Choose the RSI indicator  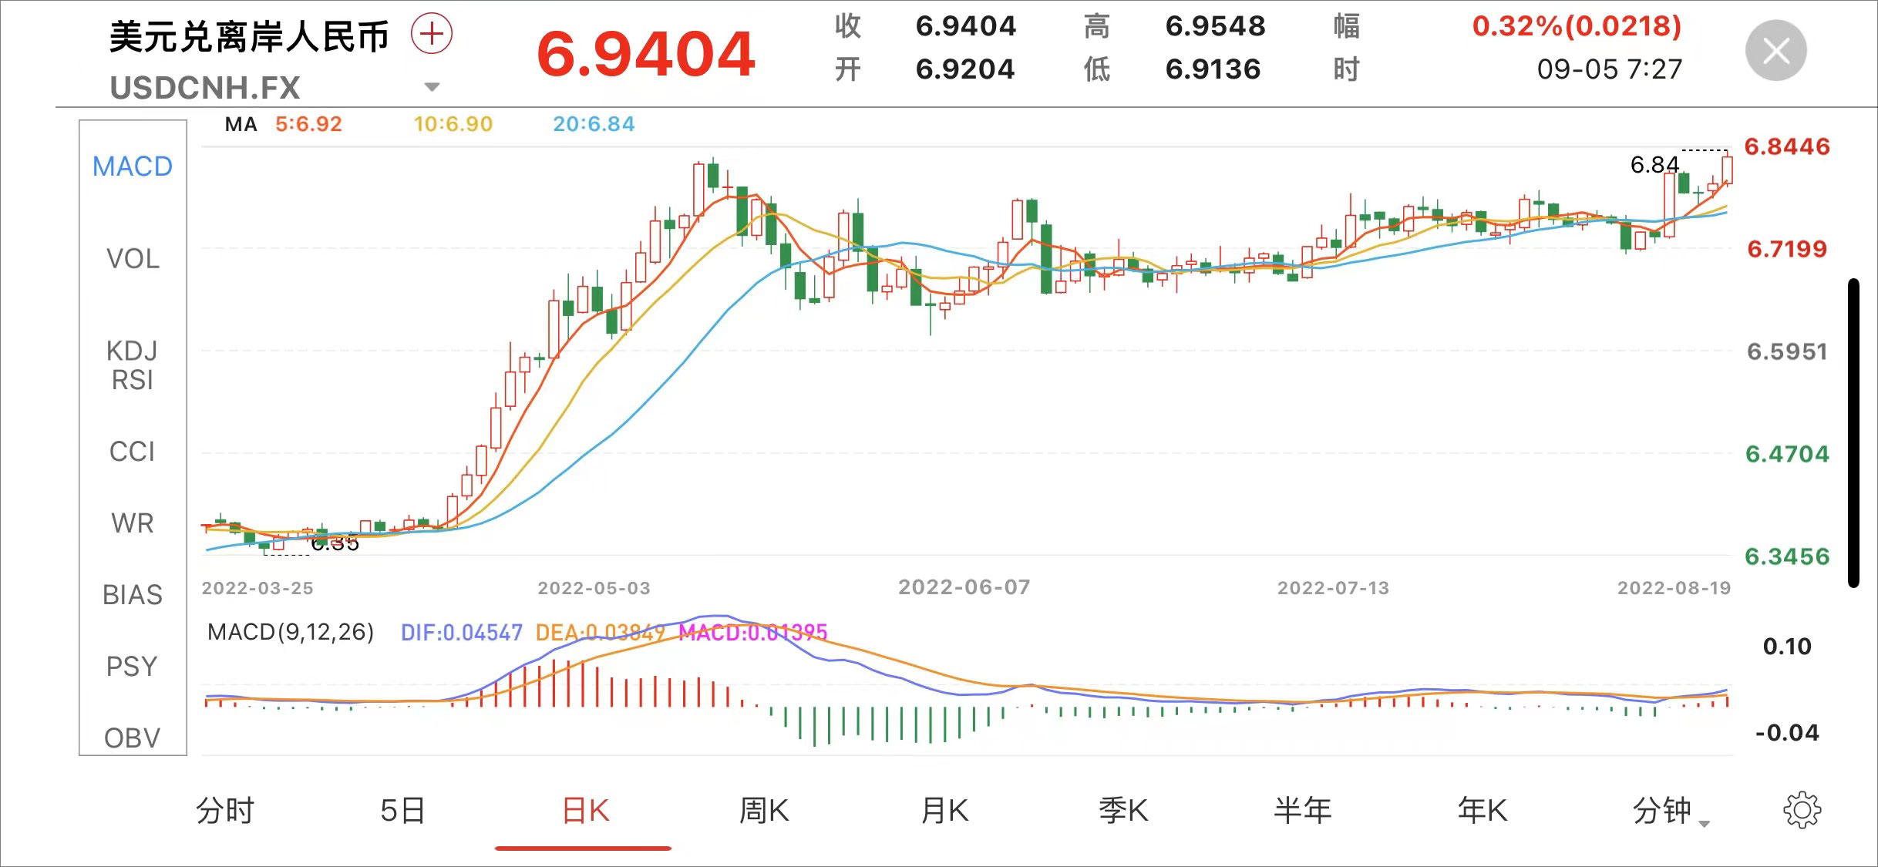point(133,381)
